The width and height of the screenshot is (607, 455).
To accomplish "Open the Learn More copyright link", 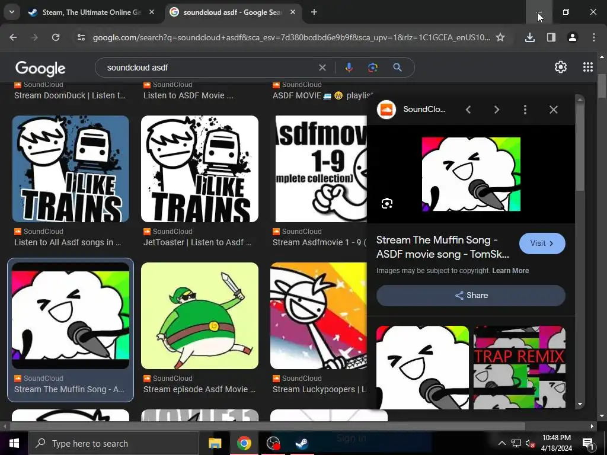I will (x=510, y=271).
